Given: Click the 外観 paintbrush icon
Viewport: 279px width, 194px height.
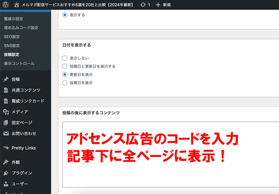Looking at the screenshot, I should pyautogui.click(x=6, y=162).
